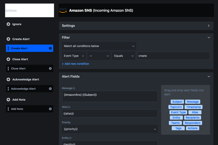218x145 pixels.
Task: Click the Add new condition link
Action: (75, 64)
